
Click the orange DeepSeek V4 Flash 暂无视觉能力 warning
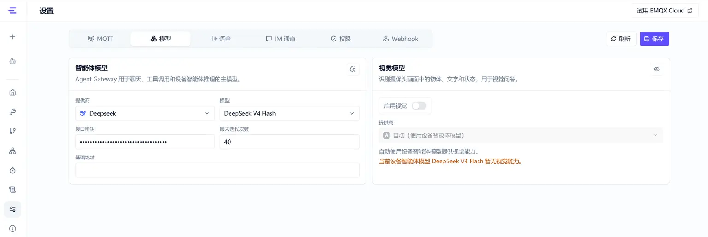pyautogui.click(x=451, y=162)
